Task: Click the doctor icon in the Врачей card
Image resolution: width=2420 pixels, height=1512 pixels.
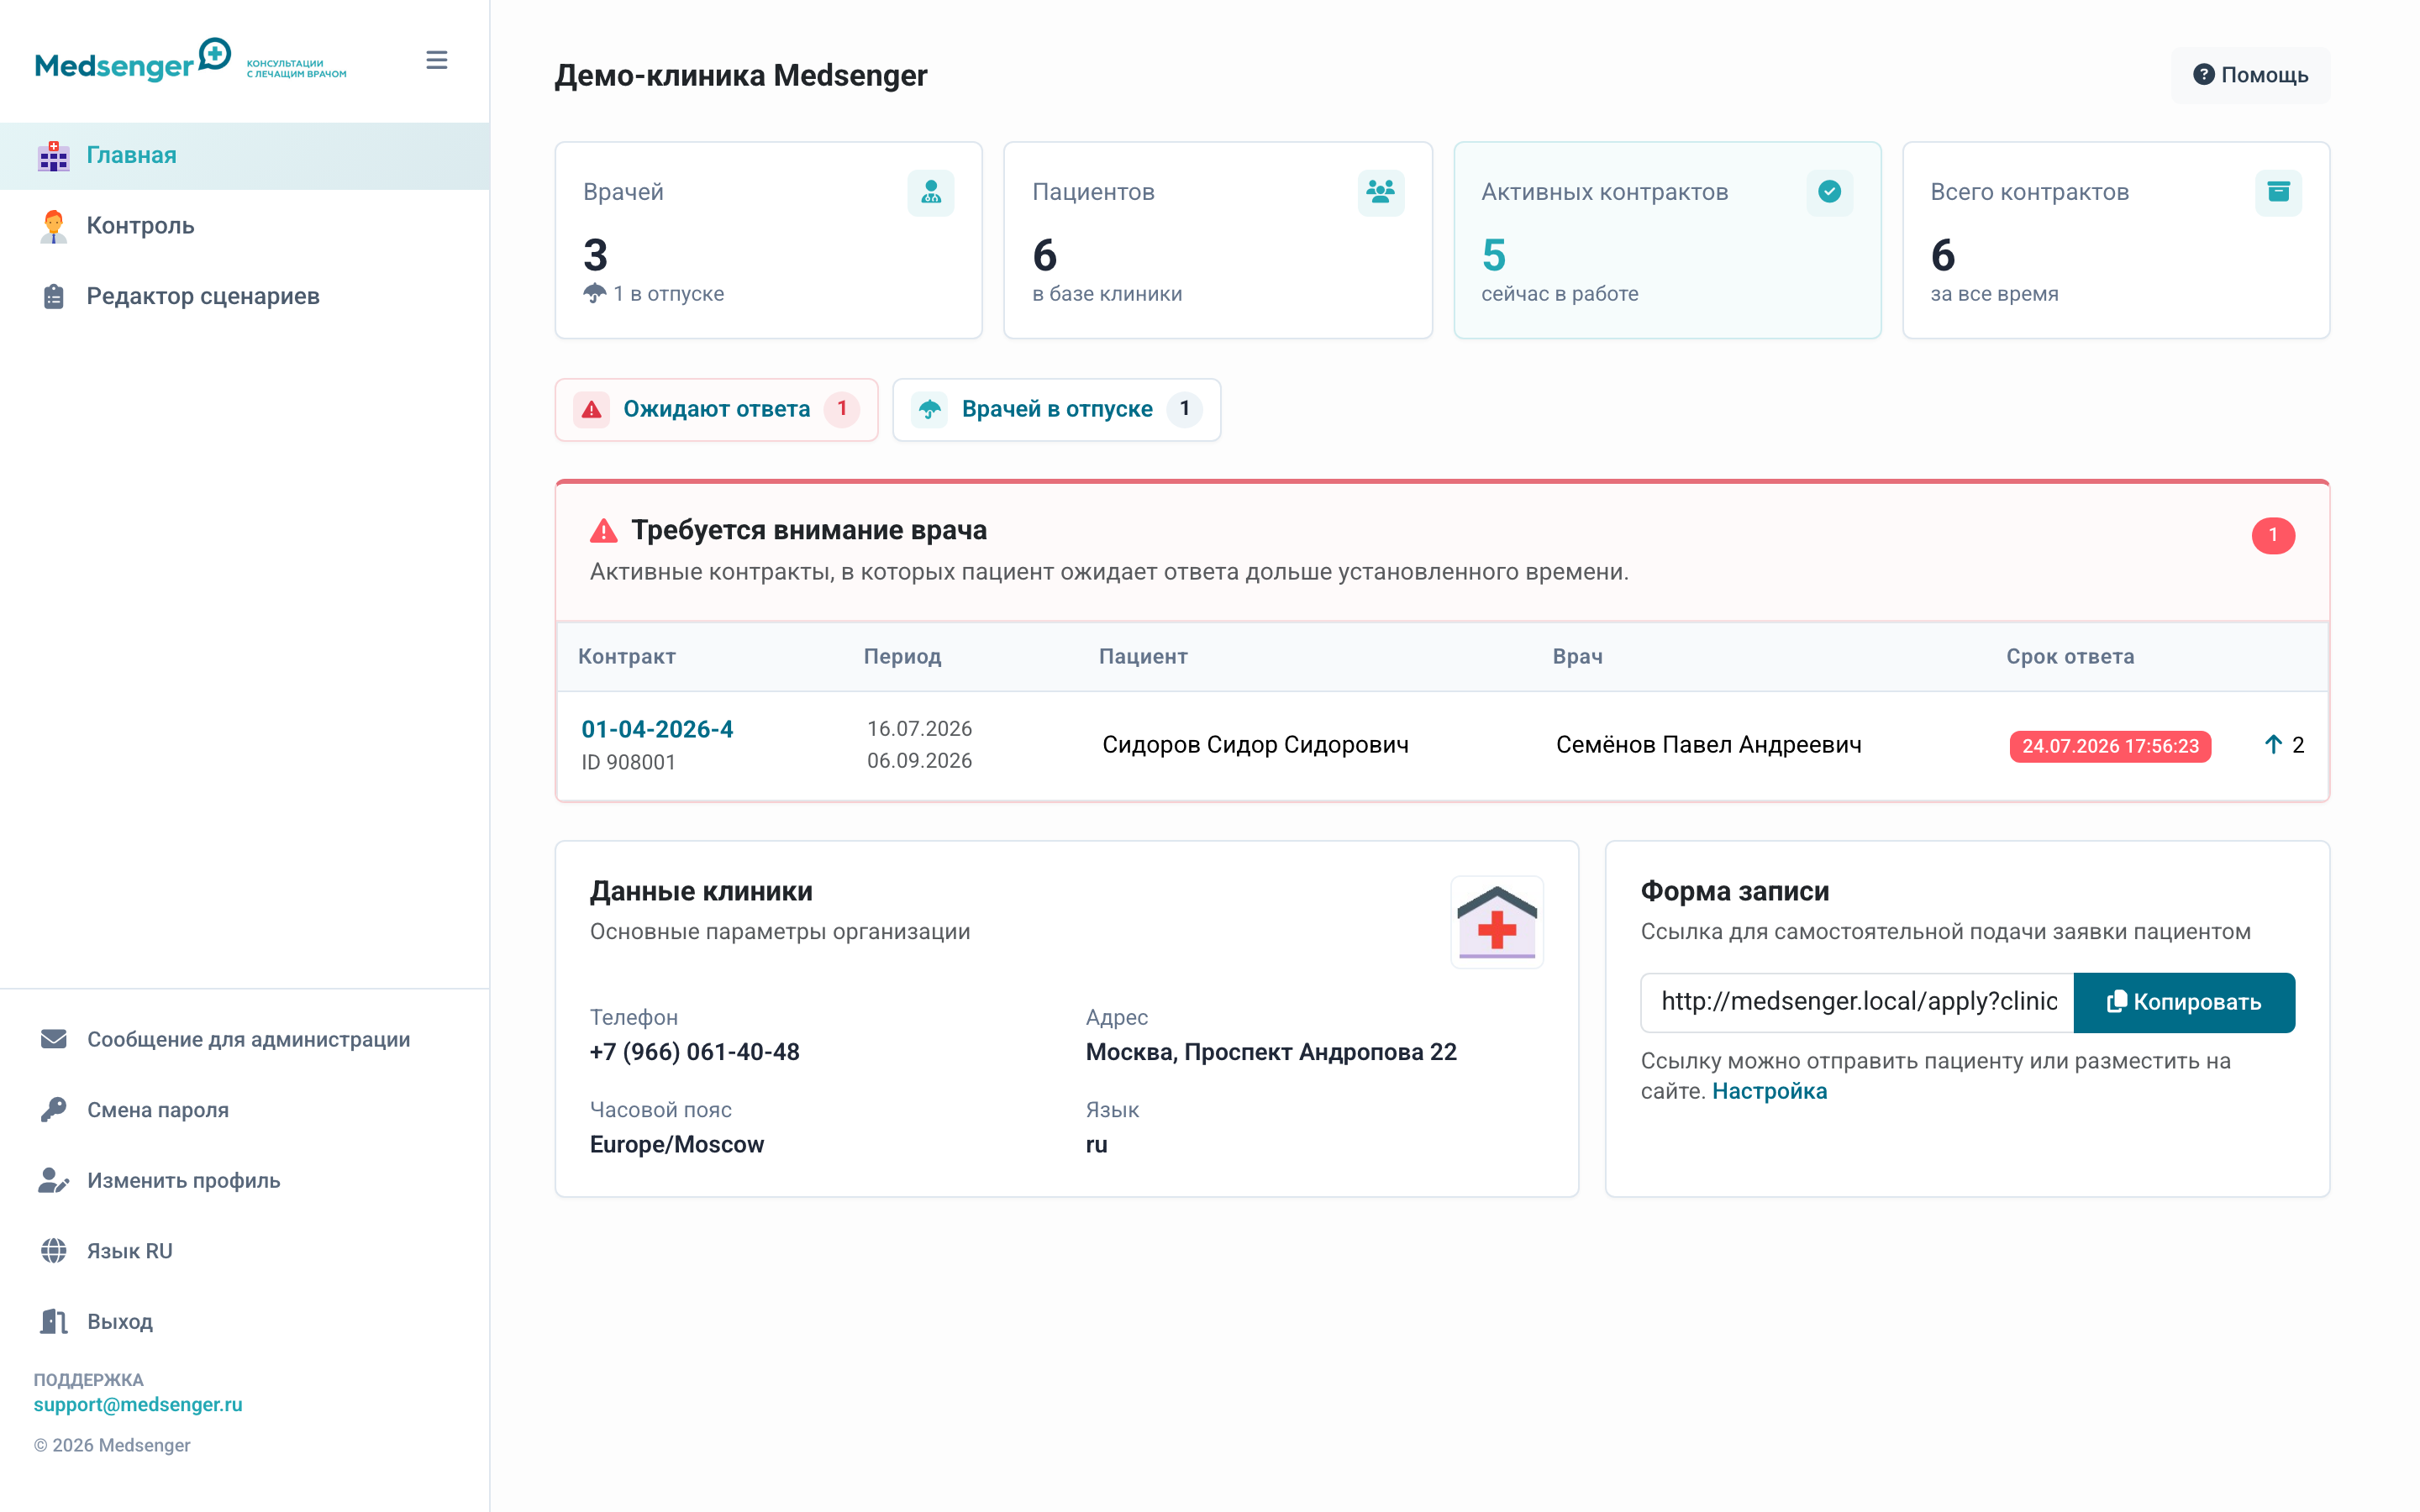Action: pyautogui.click(x=931, y=192)
